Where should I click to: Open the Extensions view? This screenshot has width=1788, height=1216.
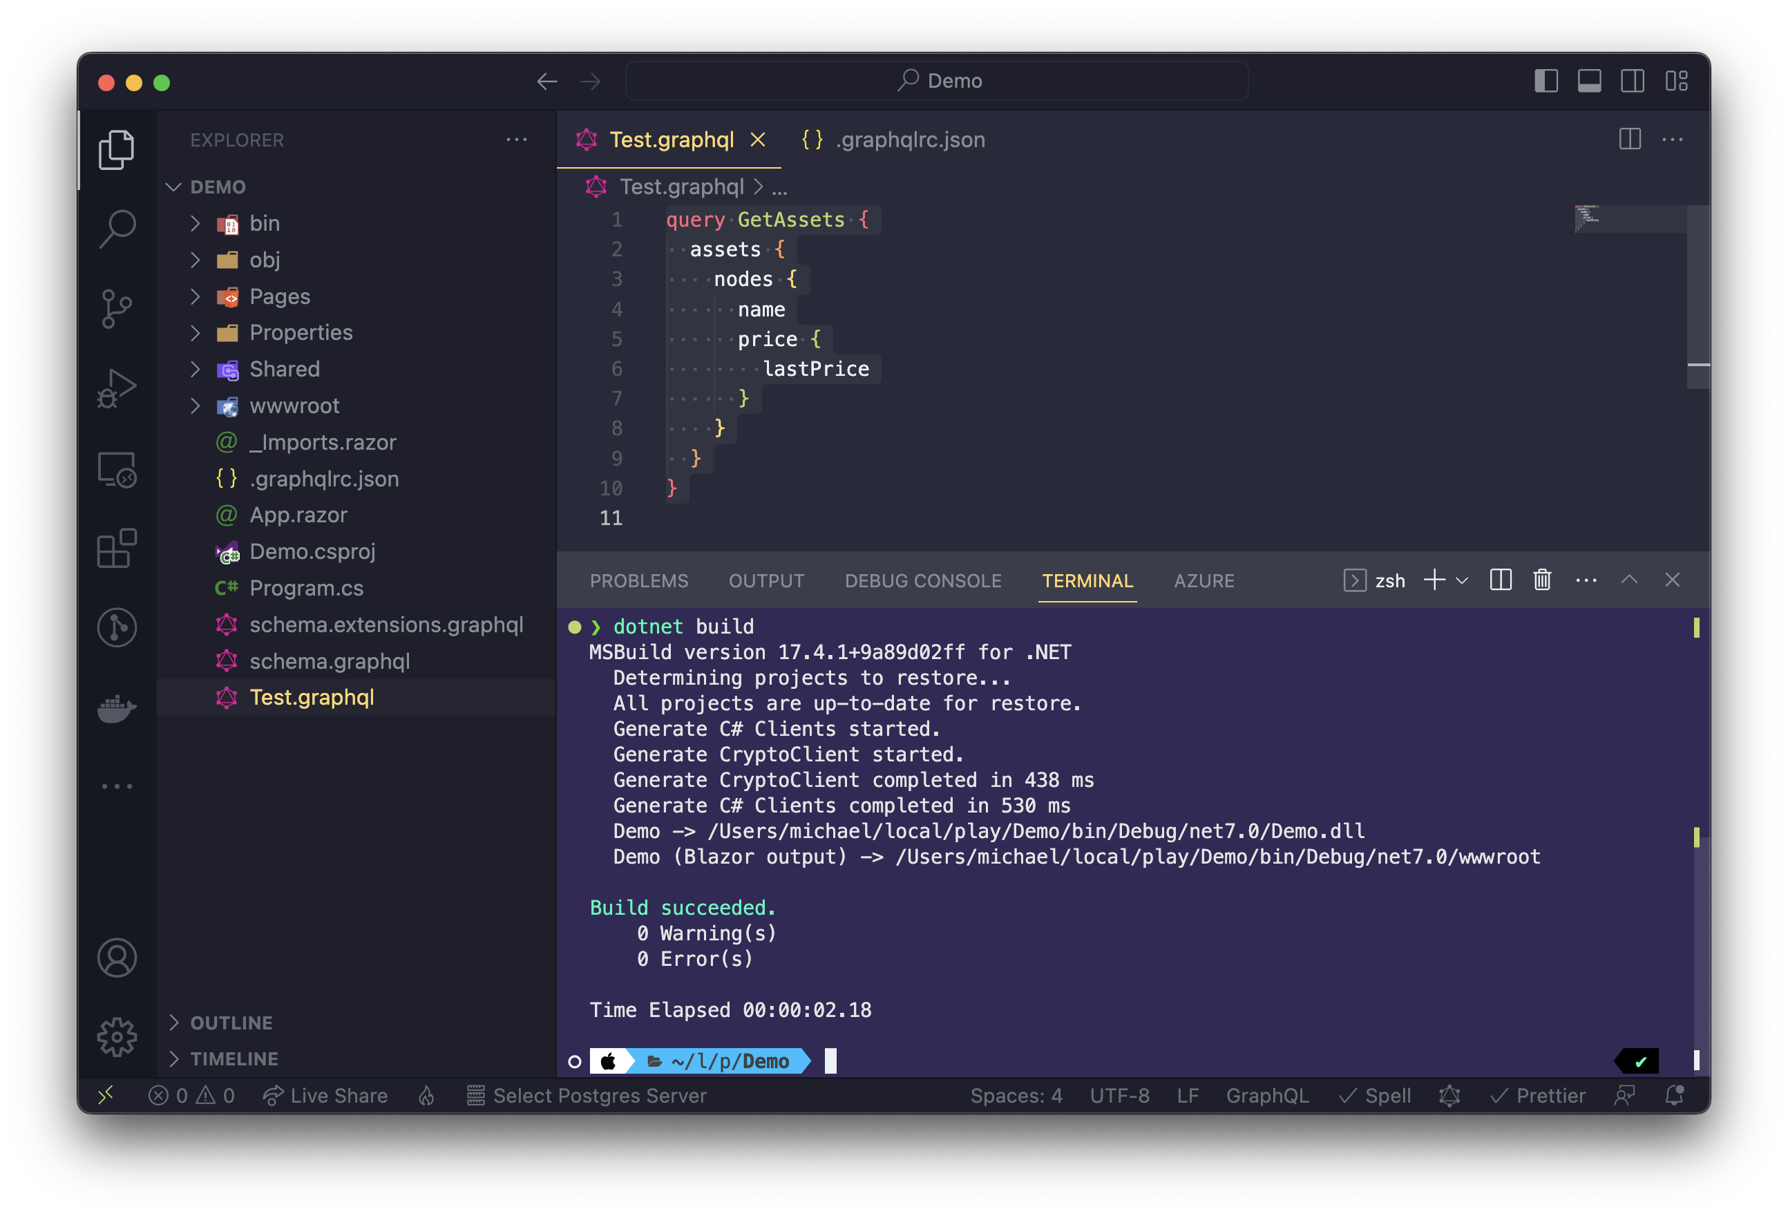(117, 548)
